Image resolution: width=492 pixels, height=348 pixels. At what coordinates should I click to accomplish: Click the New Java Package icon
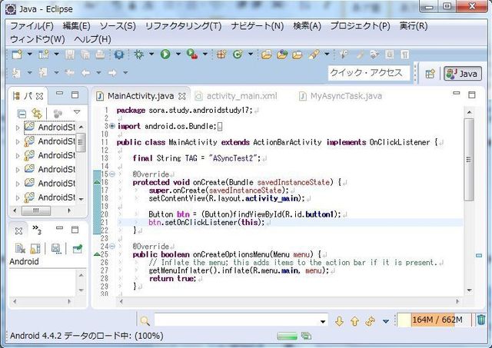point(221,55)
